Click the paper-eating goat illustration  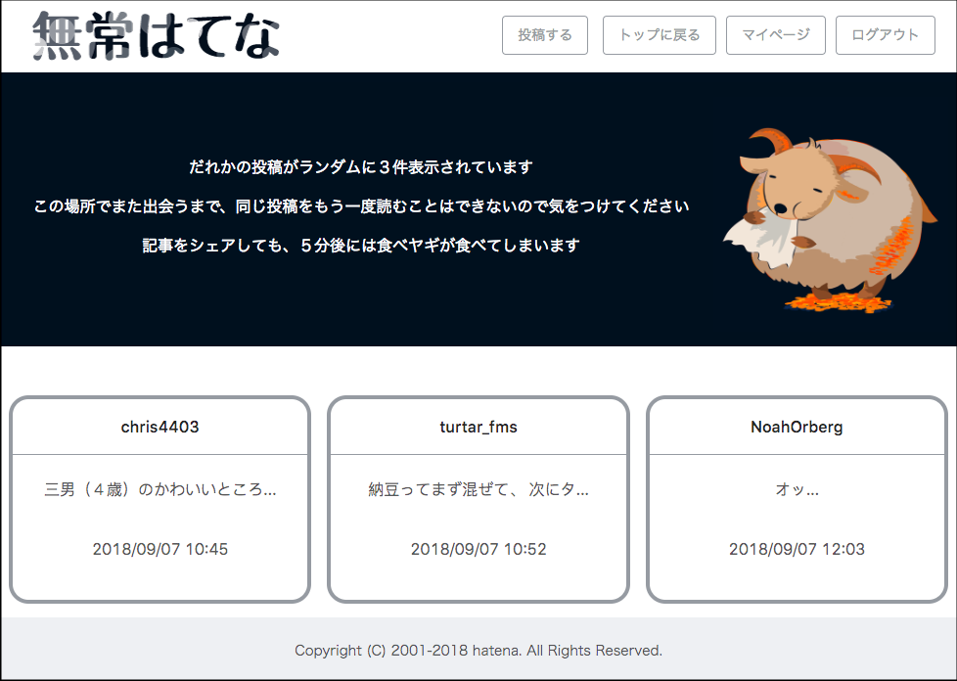tap(830, 221)
